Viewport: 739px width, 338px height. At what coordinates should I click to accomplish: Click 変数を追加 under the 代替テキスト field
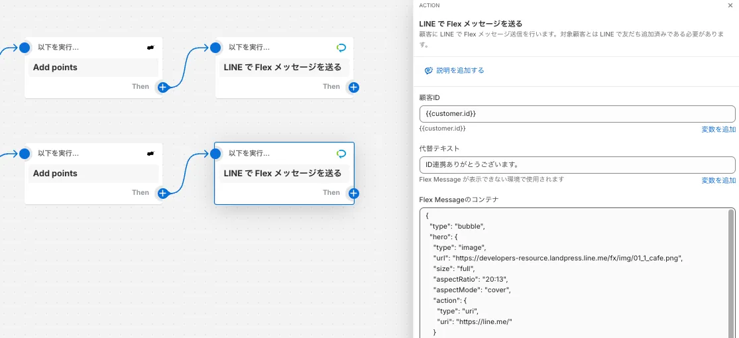click(x=718, y=180)
